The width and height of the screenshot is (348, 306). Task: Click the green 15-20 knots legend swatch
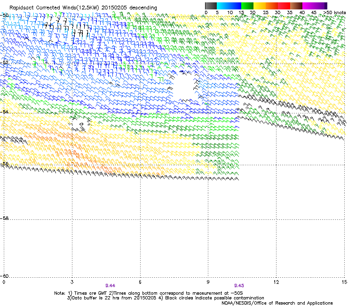[x=247, y=6]
